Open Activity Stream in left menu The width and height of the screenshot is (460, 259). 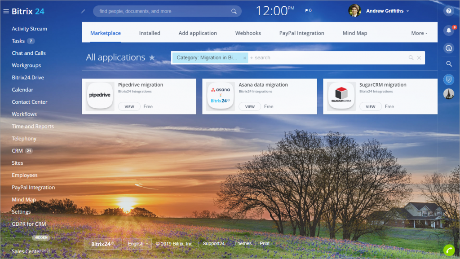click(29, 29)
